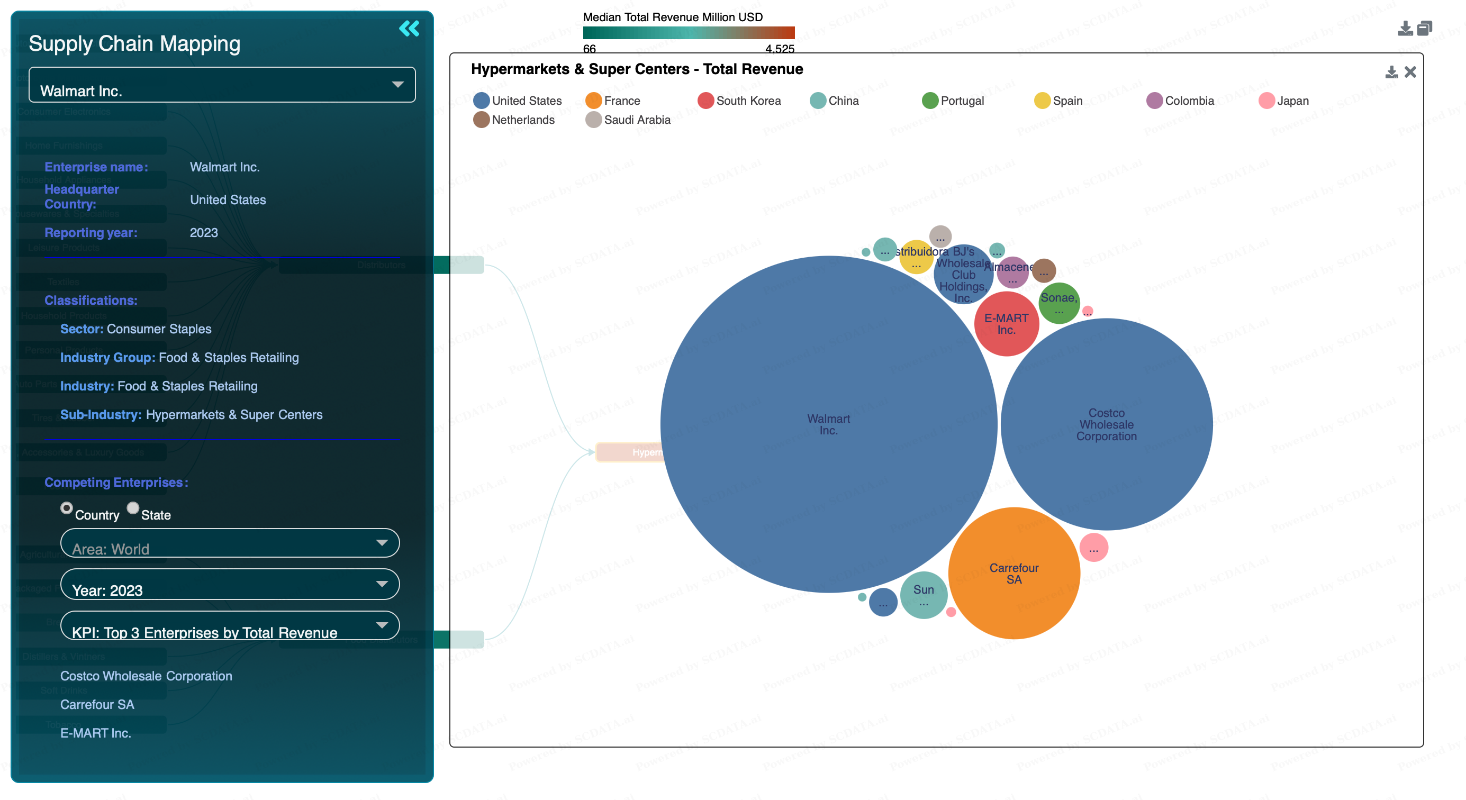Image resolution: width=1466 pixels, height=800 pixels.
Task: Download the main chart using top-right download icon
Action: pyautogui.click(x=1405, y=29)
